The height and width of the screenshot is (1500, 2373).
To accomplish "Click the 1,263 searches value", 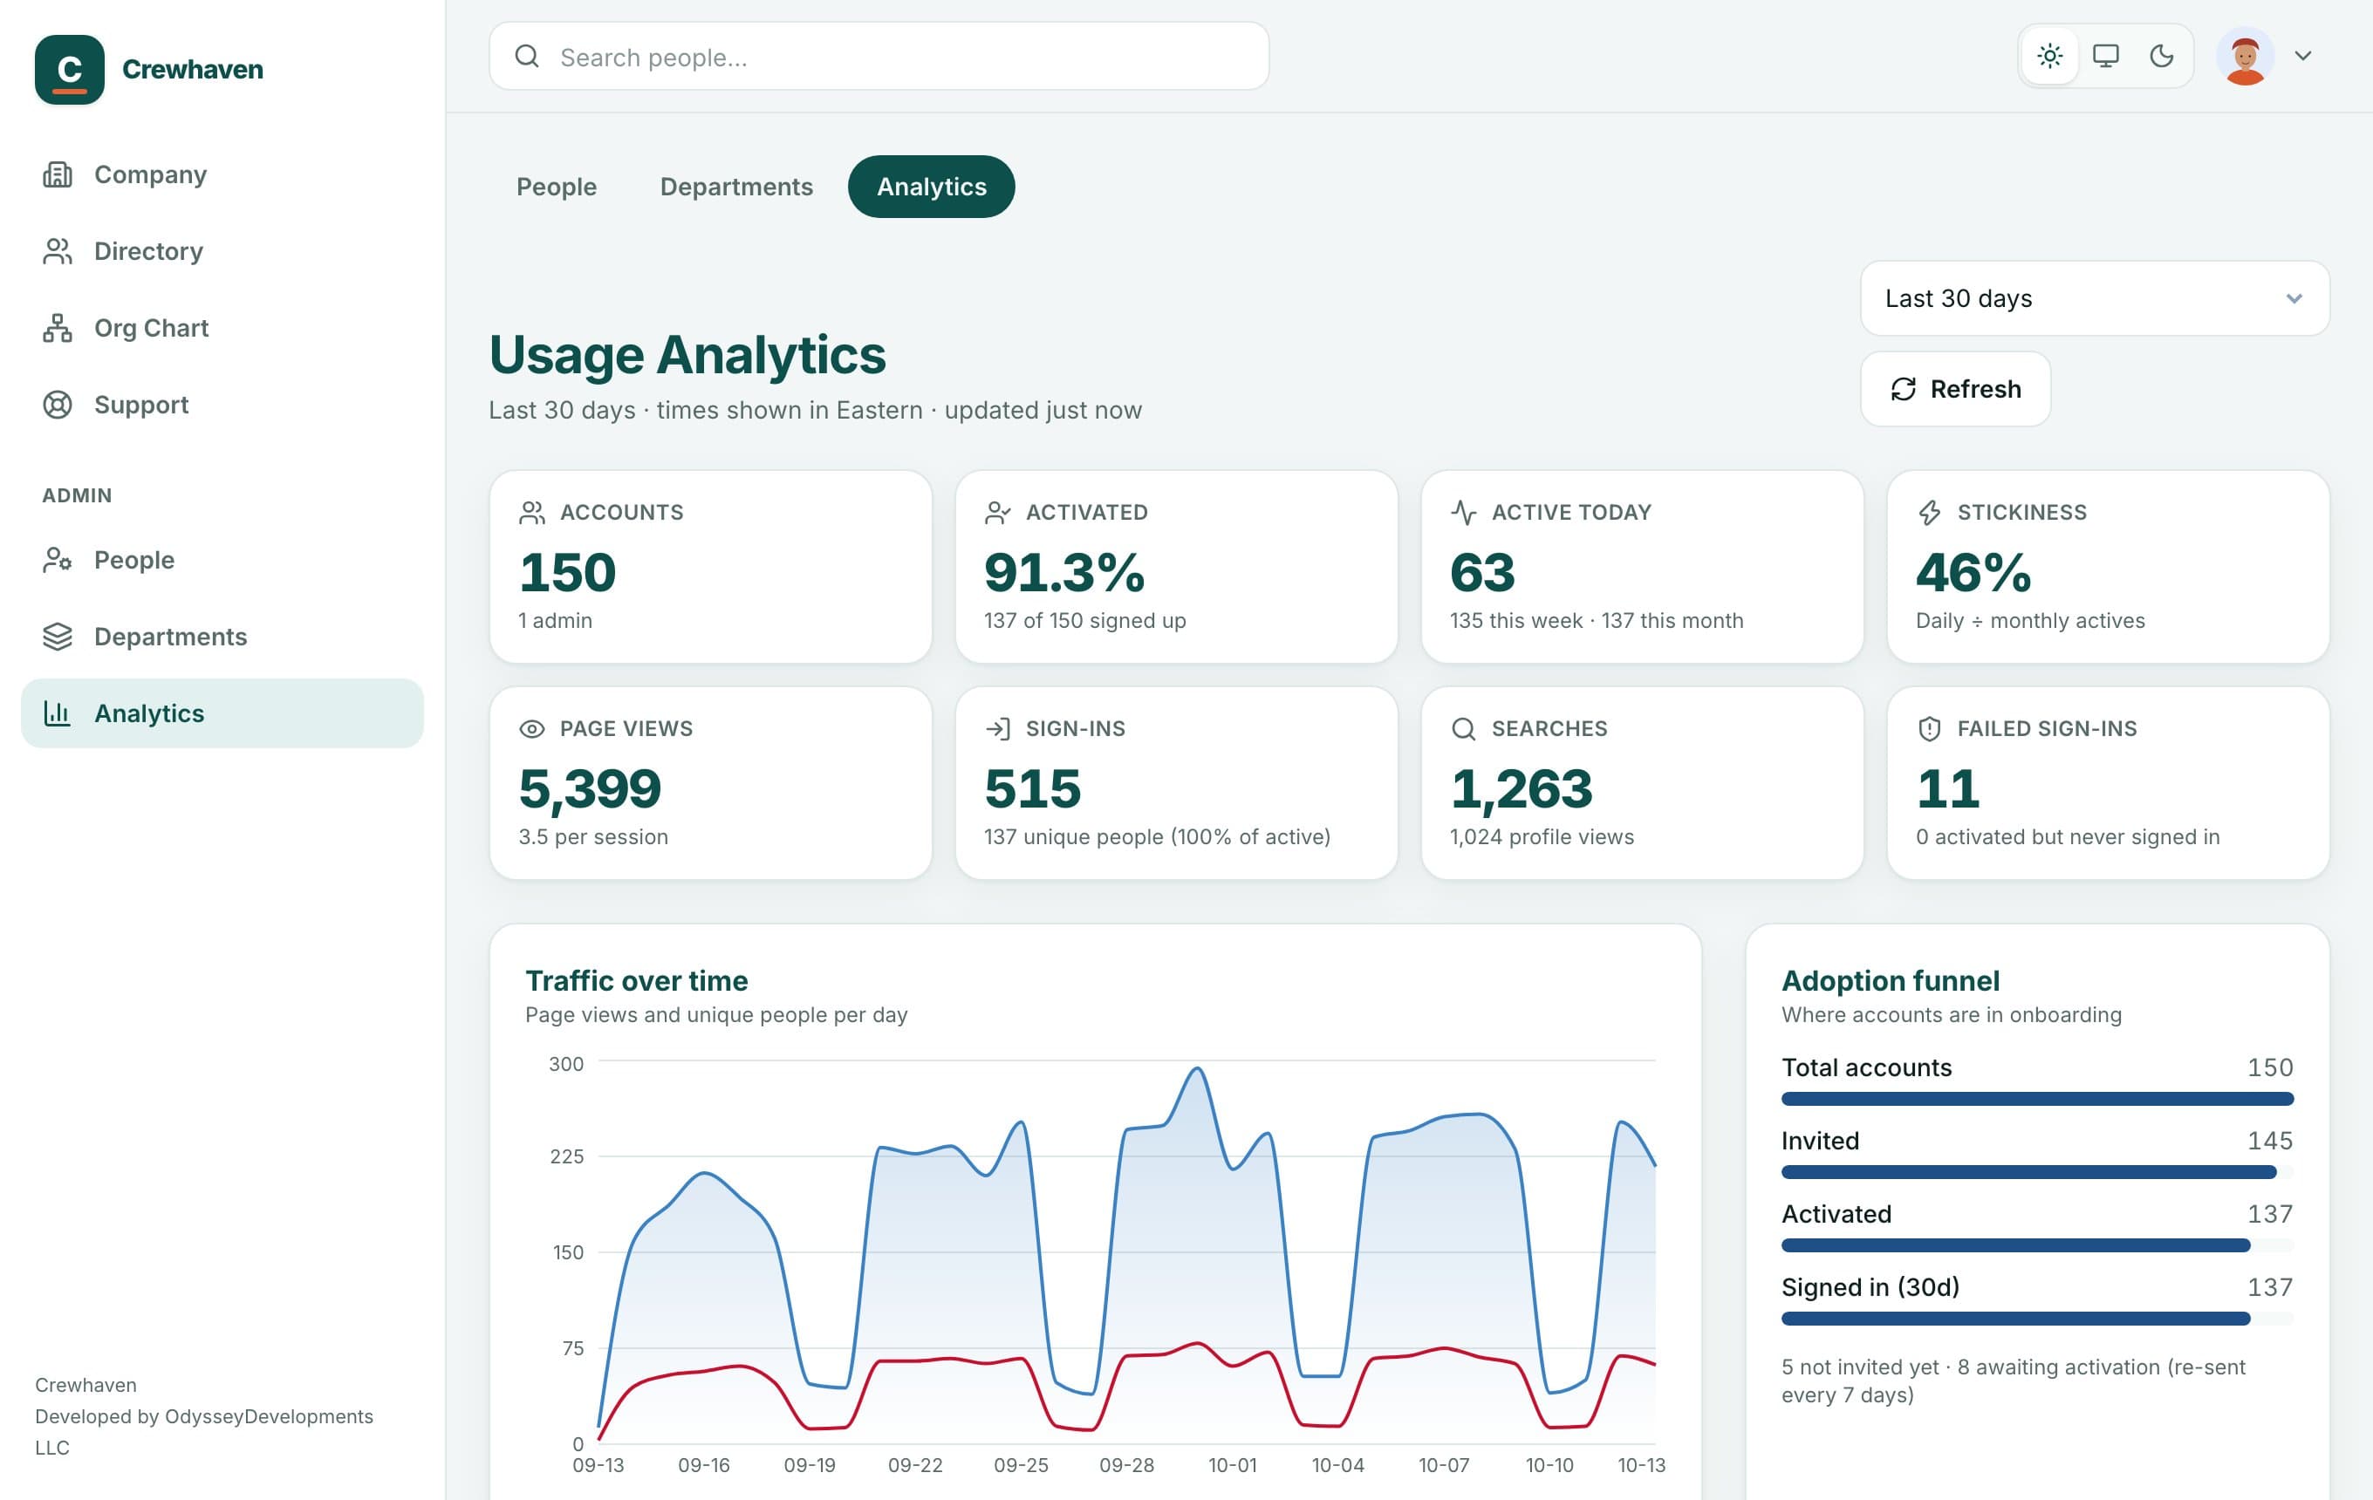I will (1522, 789).
